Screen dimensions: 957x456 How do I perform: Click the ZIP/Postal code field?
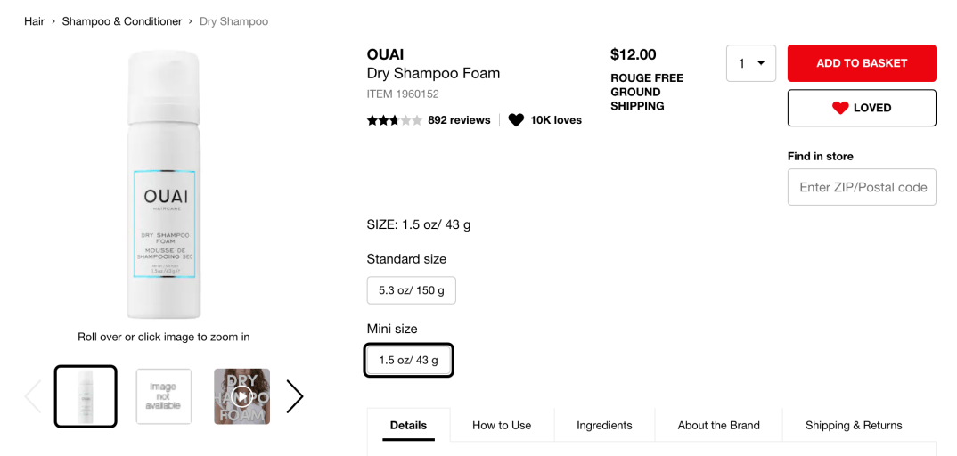pos(861,187)
